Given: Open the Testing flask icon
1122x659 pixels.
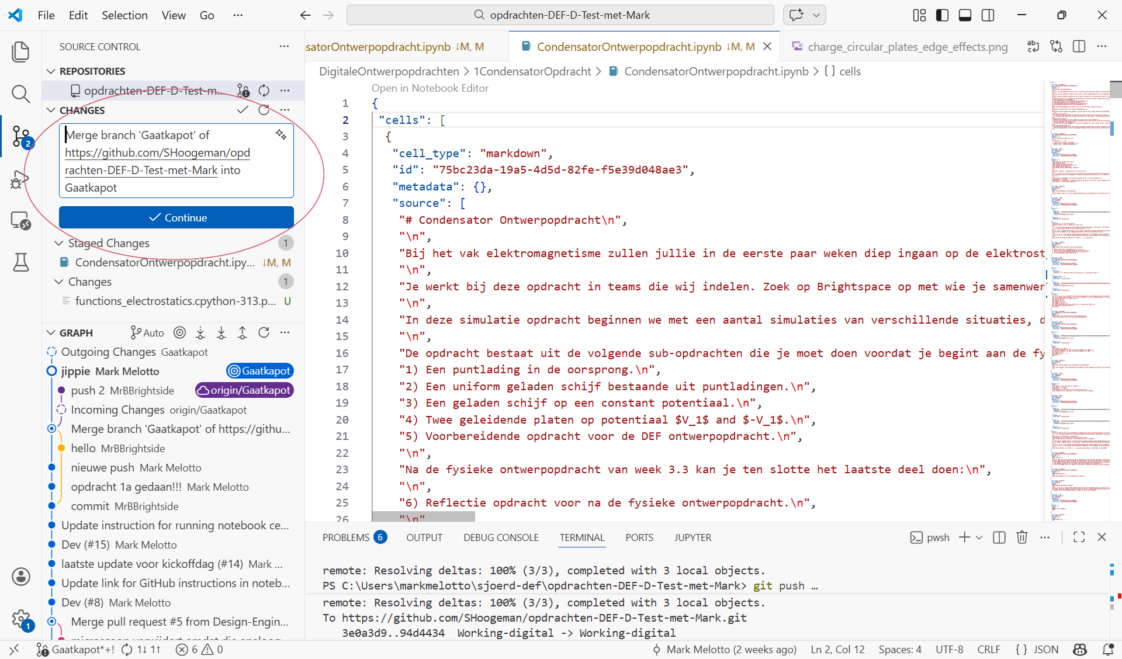Looking at the screenshot, I should tap(21, 262).
